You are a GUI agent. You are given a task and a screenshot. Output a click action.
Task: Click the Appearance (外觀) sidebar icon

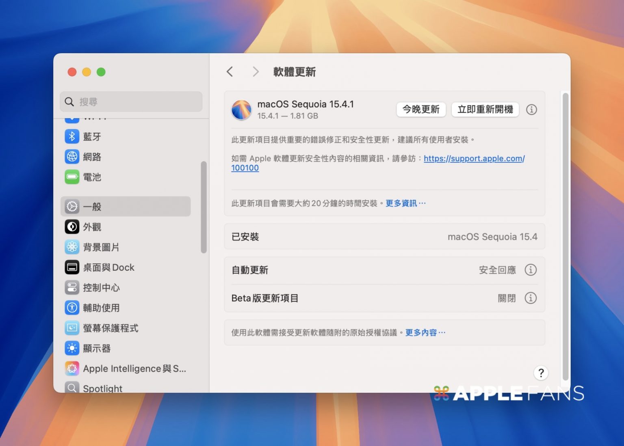point(72,227)
